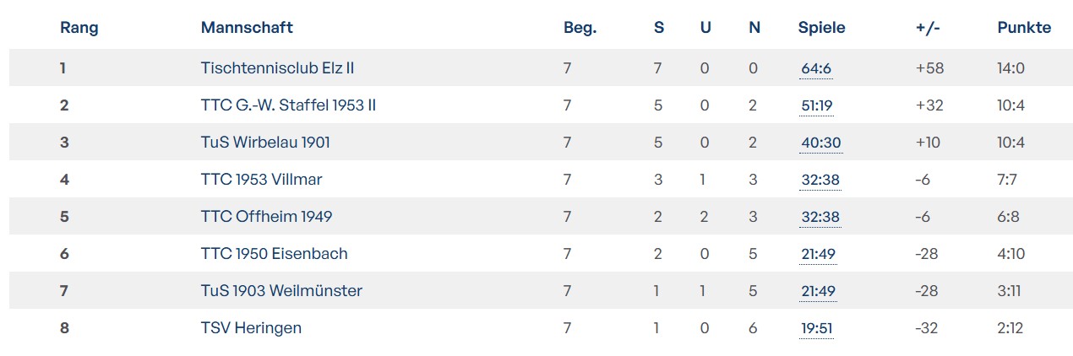Click the Beg. column header
The height and width of the screenshot is (356, 1073).
(580, 28)
